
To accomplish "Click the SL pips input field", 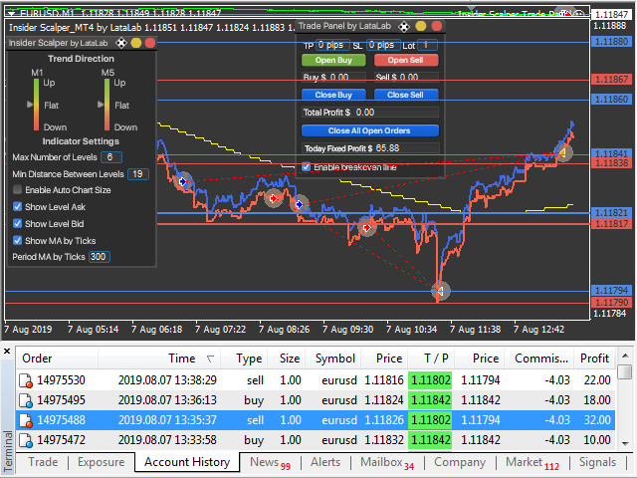I will click(x=383, y=45).
